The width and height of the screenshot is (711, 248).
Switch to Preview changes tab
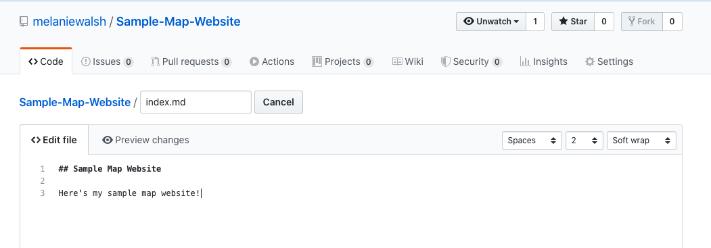[x=145, y=140]
